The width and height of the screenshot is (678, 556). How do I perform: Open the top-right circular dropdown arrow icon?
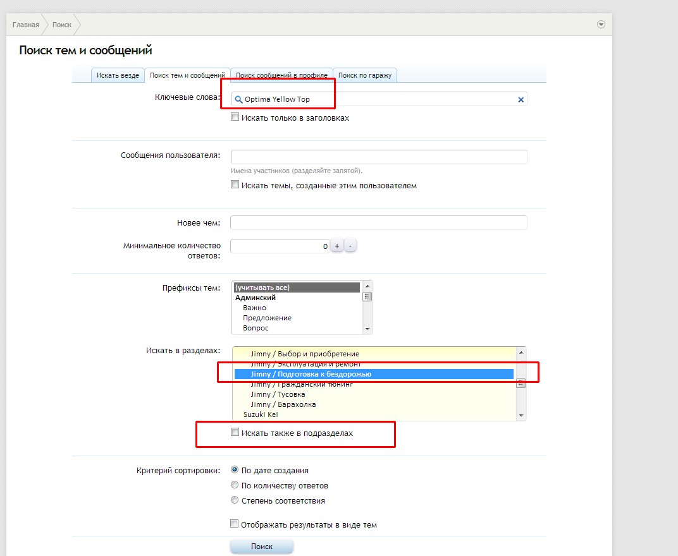point(601,25)
